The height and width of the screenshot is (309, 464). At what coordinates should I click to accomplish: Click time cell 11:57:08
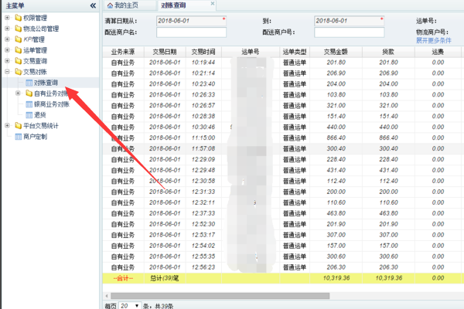[x=203, y=148]
